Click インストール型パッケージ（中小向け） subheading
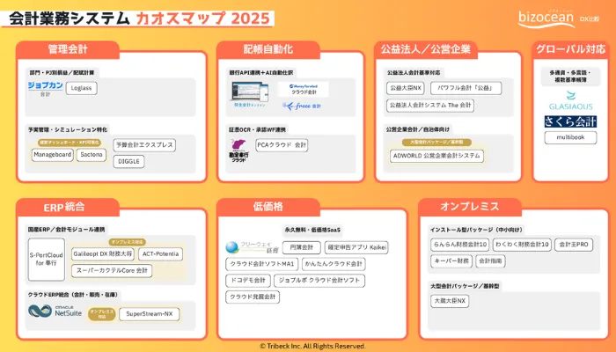The image size is (616, 352). click(476, 230)
